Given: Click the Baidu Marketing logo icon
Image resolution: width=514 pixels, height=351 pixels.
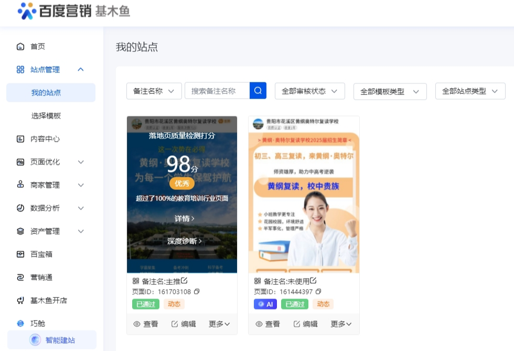Looking at the screenshot, I should [x=27, y=11].
